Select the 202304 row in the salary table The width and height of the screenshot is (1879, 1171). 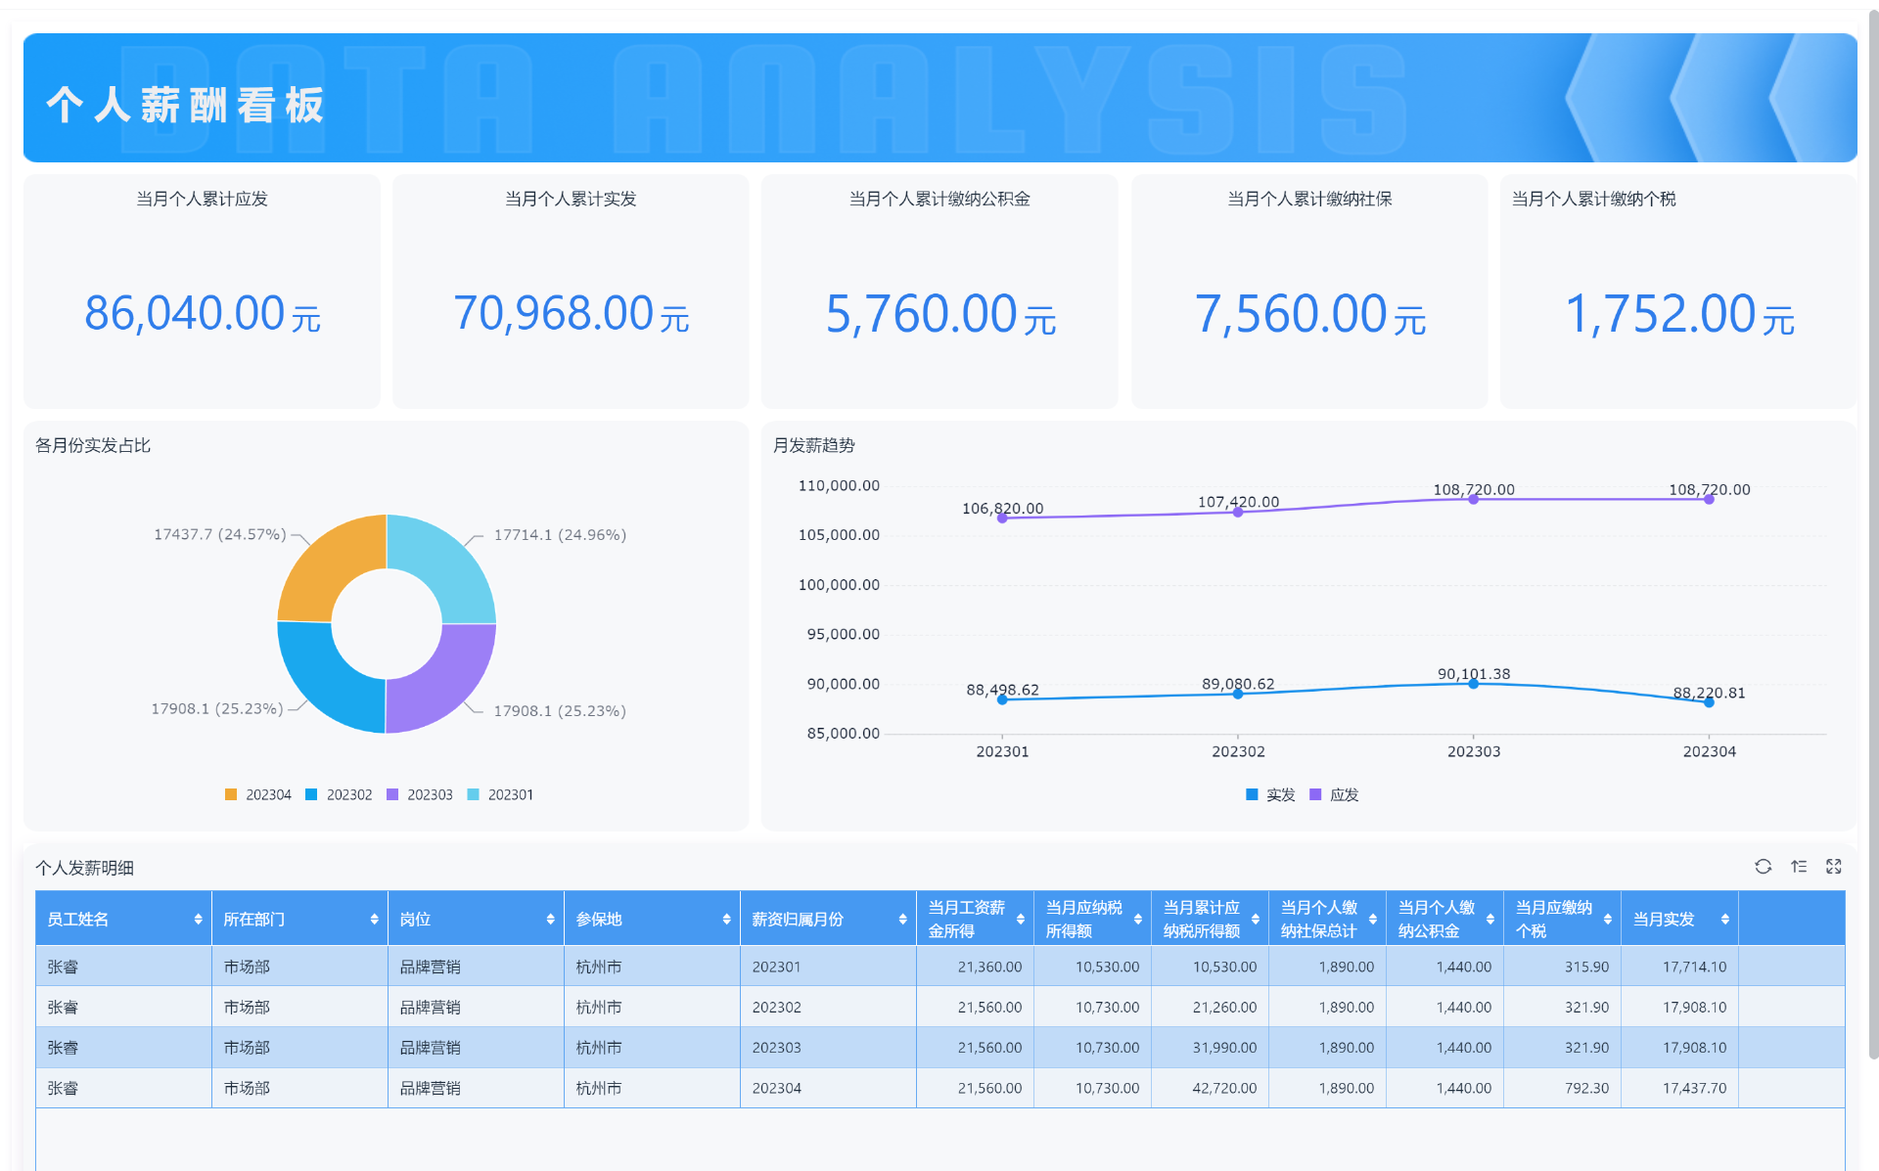(x=776, y=1088)
